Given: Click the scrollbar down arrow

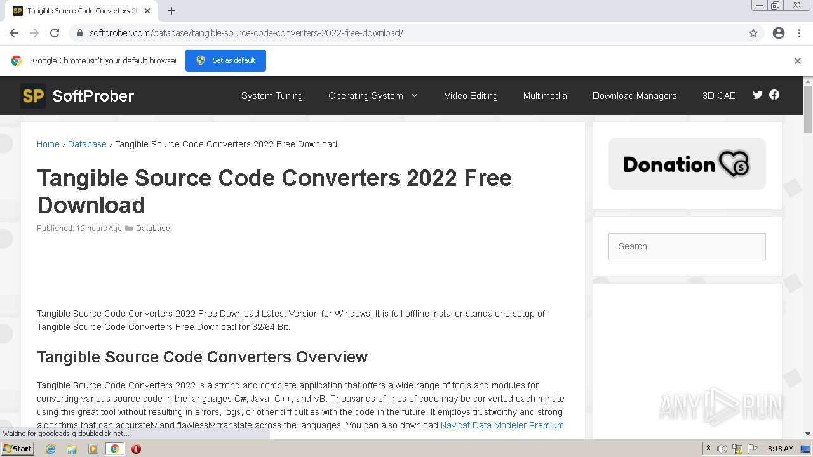Looking at the screenshot, I should click(x=808, y=434).
